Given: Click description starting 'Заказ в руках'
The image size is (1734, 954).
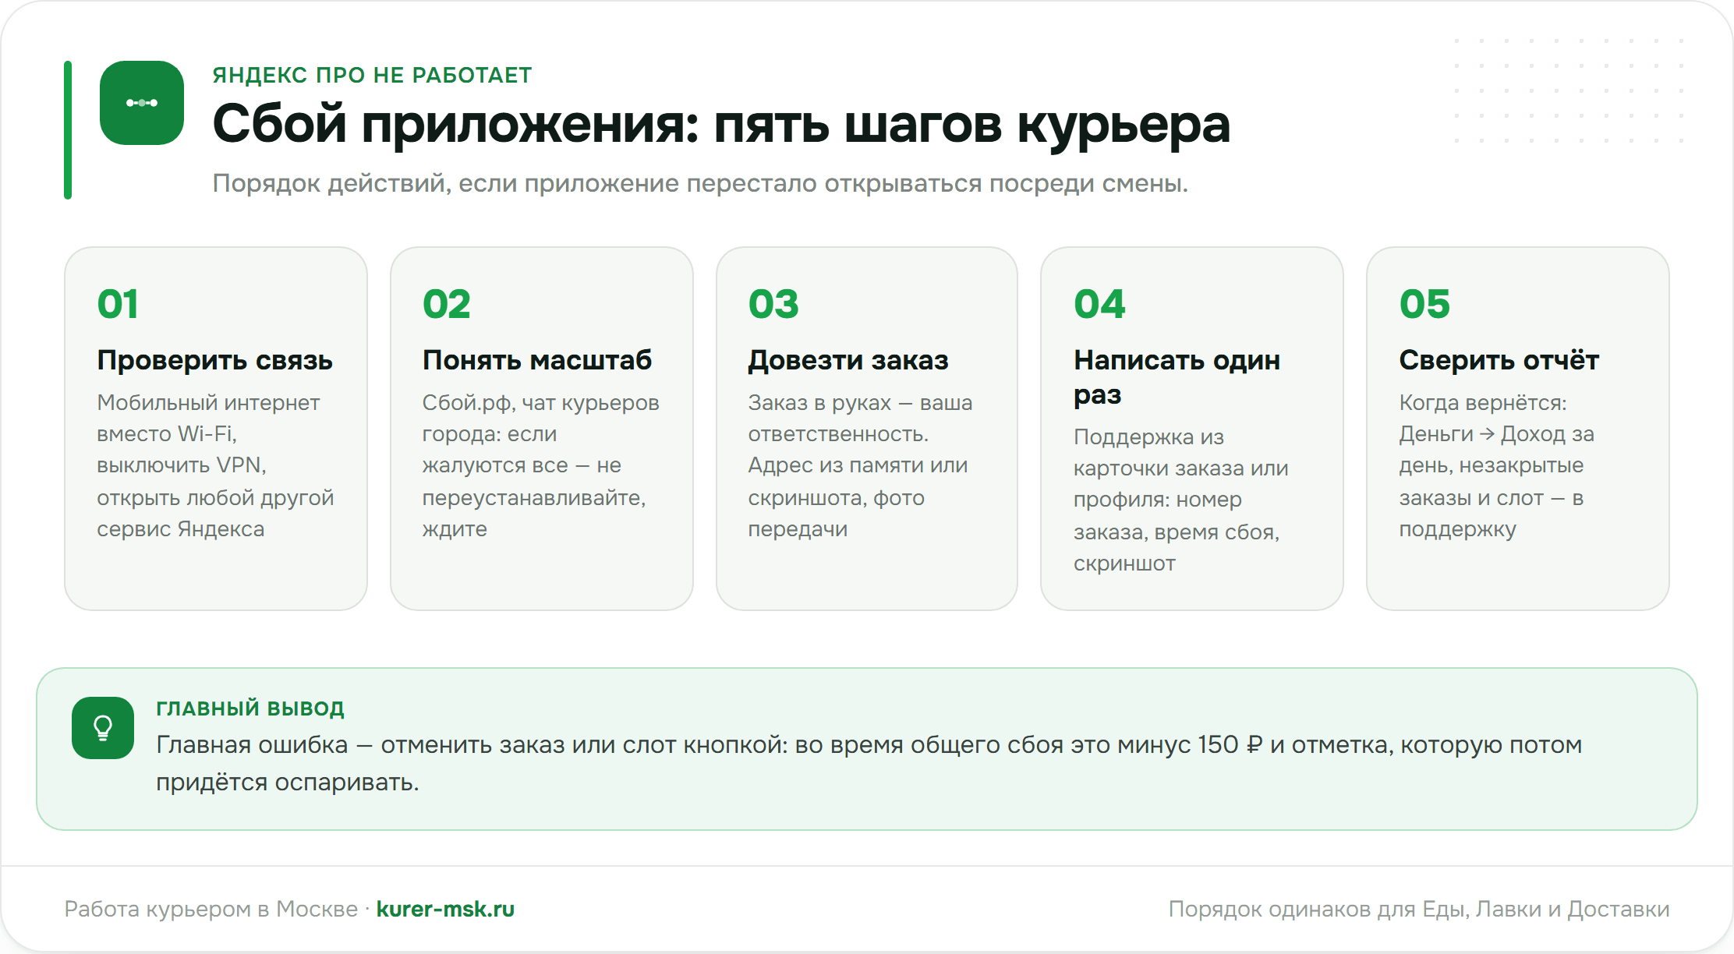Looking at the screenshot, I should tap(861, 466).
